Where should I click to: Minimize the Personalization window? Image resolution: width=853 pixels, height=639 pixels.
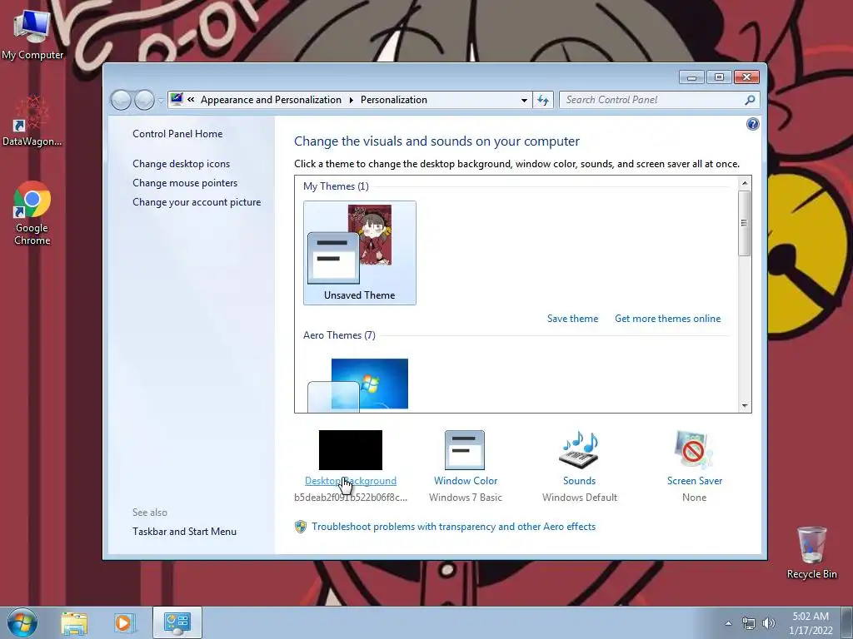point(691,77)
